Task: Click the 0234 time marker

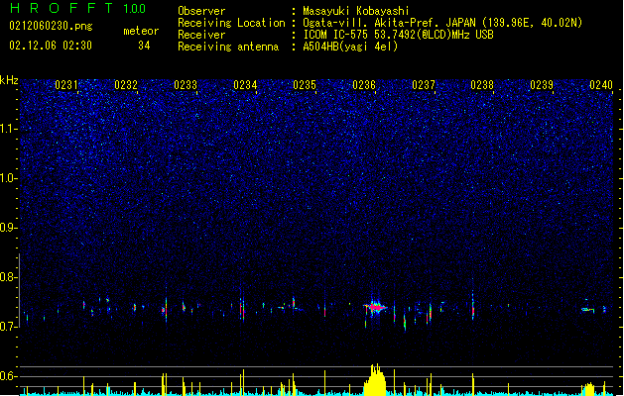Action: tap(245, 85)
